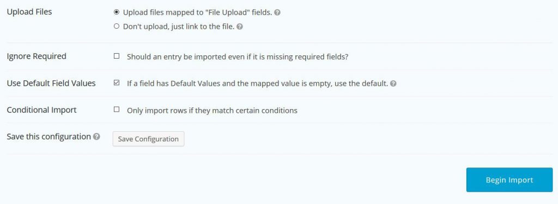
Task: Click the "If a field has Default Values" text
Action: (x=257, y=84)
